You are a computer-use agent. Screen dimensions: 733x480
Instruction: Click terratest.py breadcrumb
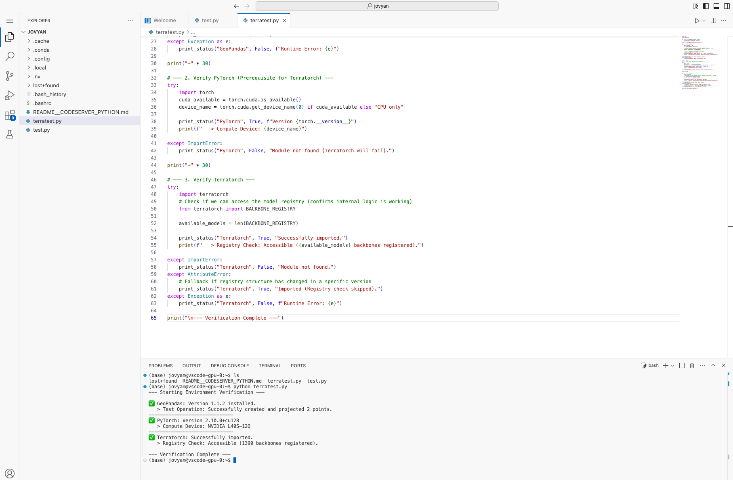[x=170, y=32]
